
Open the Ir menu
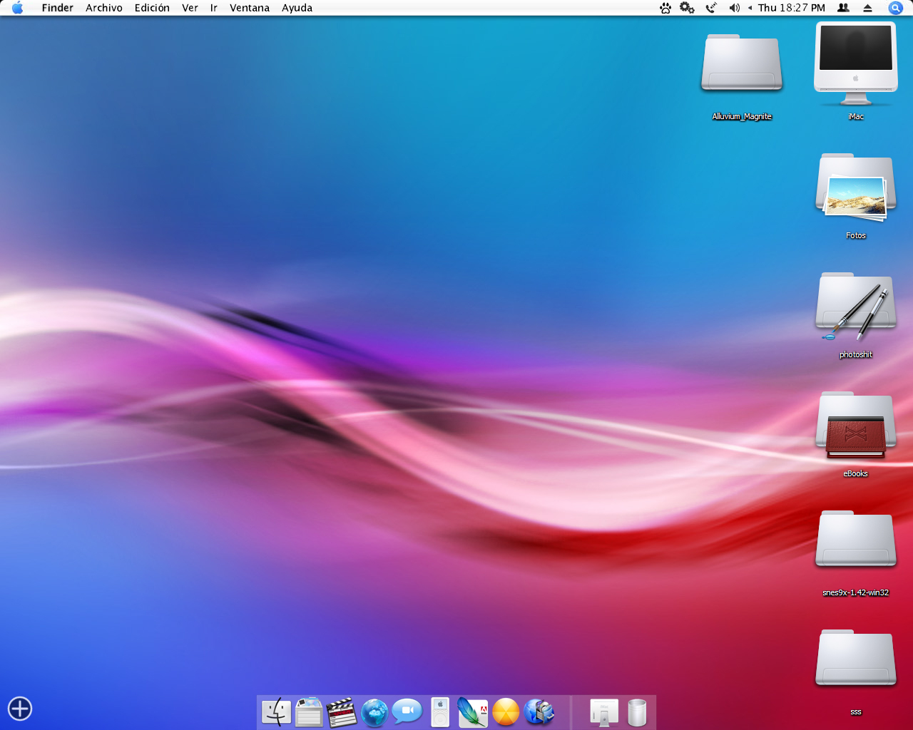pyautogui.click(x=213, y=8)
